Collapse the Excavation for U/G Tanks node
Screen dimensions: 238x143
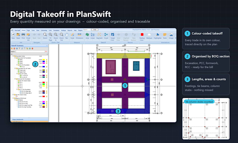tap(15, 69)
